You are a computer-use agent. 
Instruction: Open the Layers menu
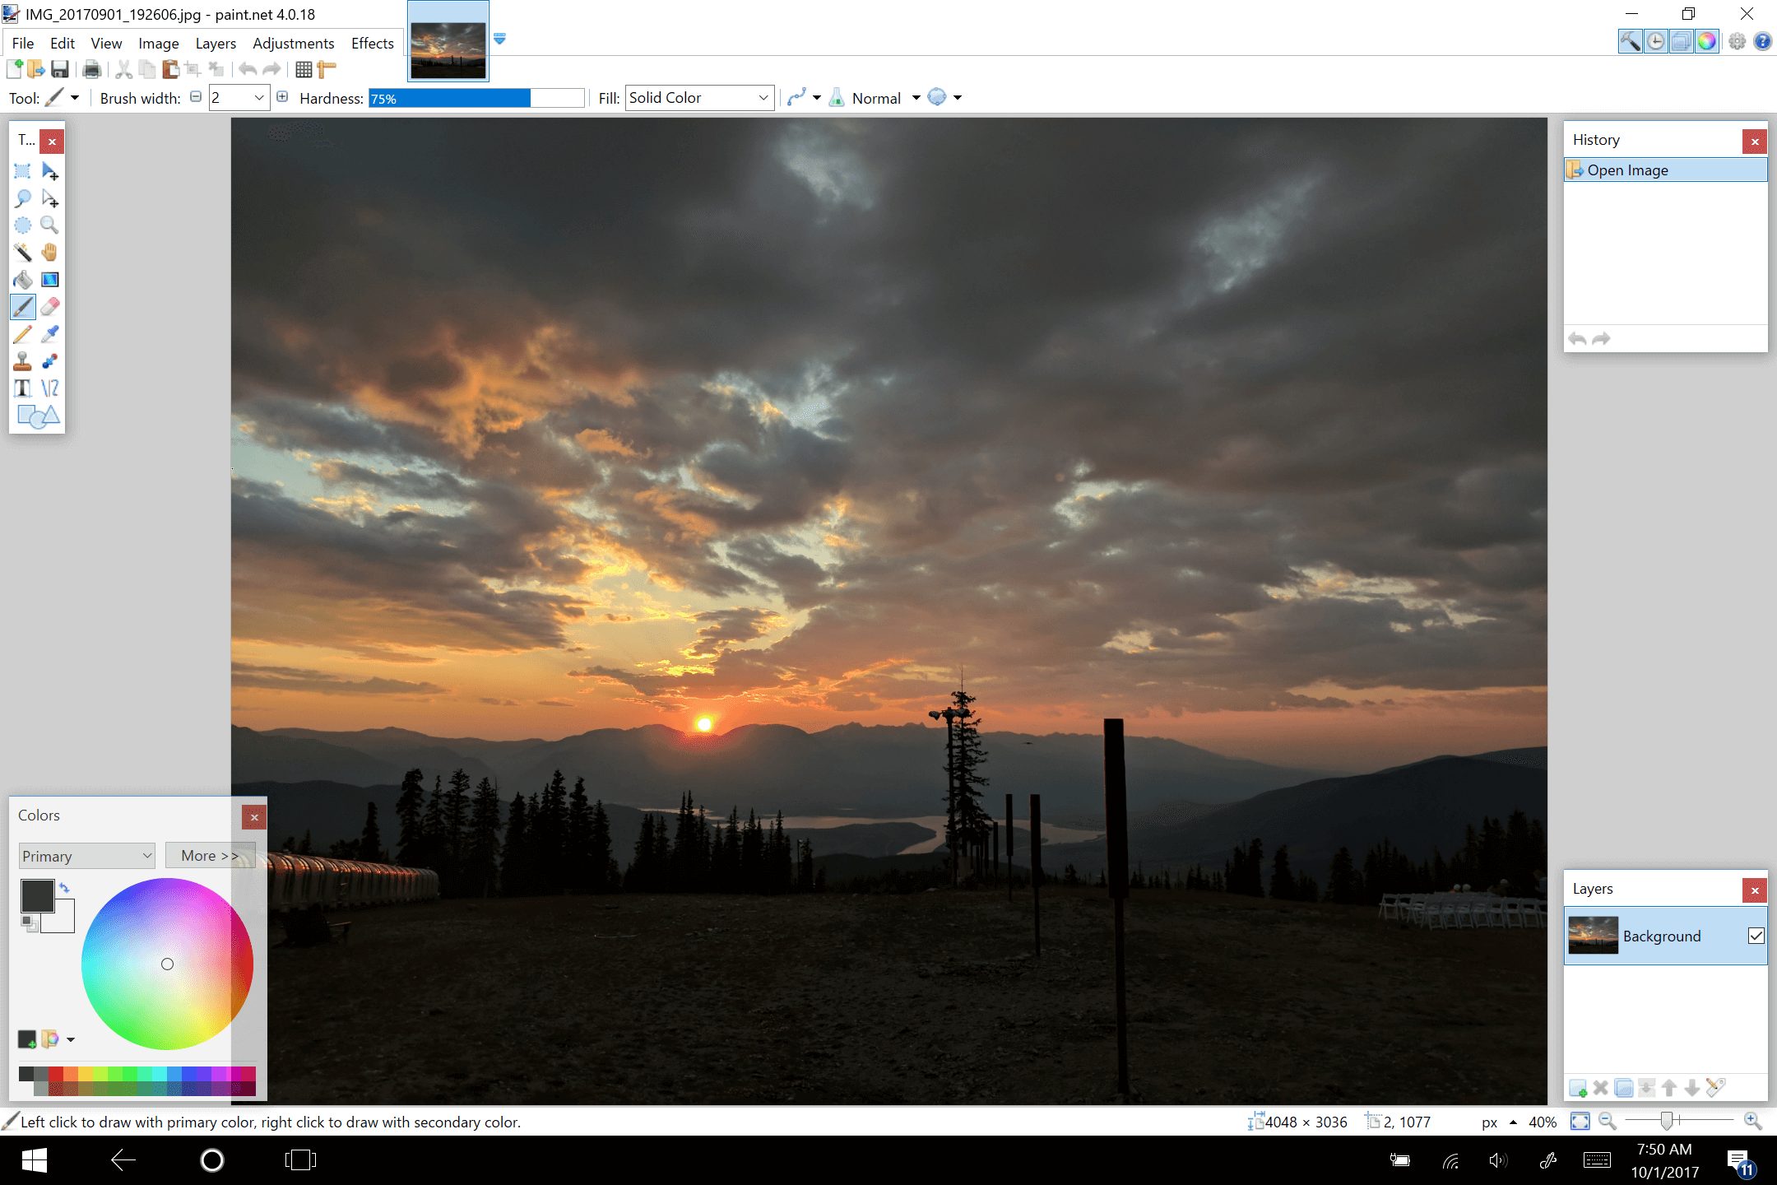(x=216, y=43)
